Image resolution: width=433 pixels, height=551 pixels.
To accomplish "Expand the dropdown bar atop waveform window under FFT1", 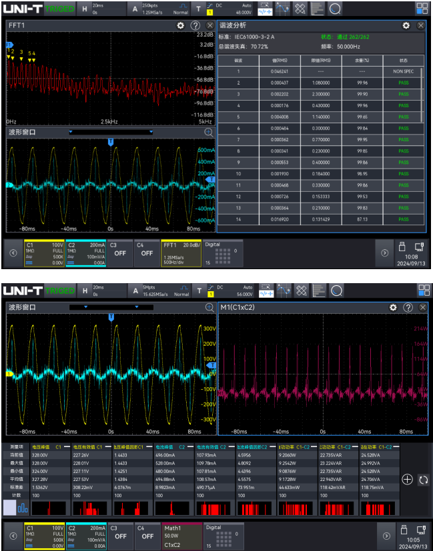I will 111,132.
